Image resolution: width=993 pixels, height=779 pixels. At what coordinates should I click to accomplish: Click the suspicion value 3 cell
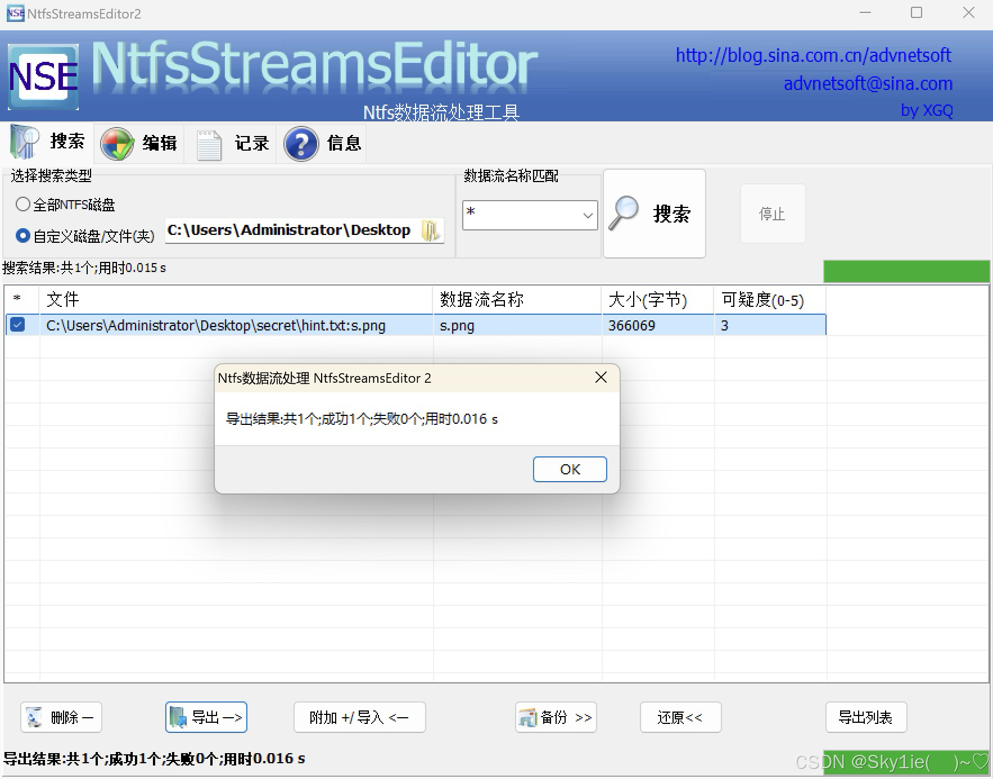770,325
